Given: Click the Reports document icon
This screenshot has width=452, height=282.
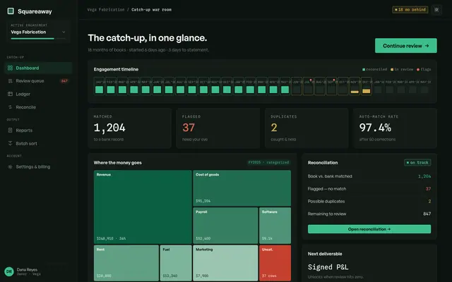Looking at the screenshot, I should pyautogui.click(x=10, y=130).
